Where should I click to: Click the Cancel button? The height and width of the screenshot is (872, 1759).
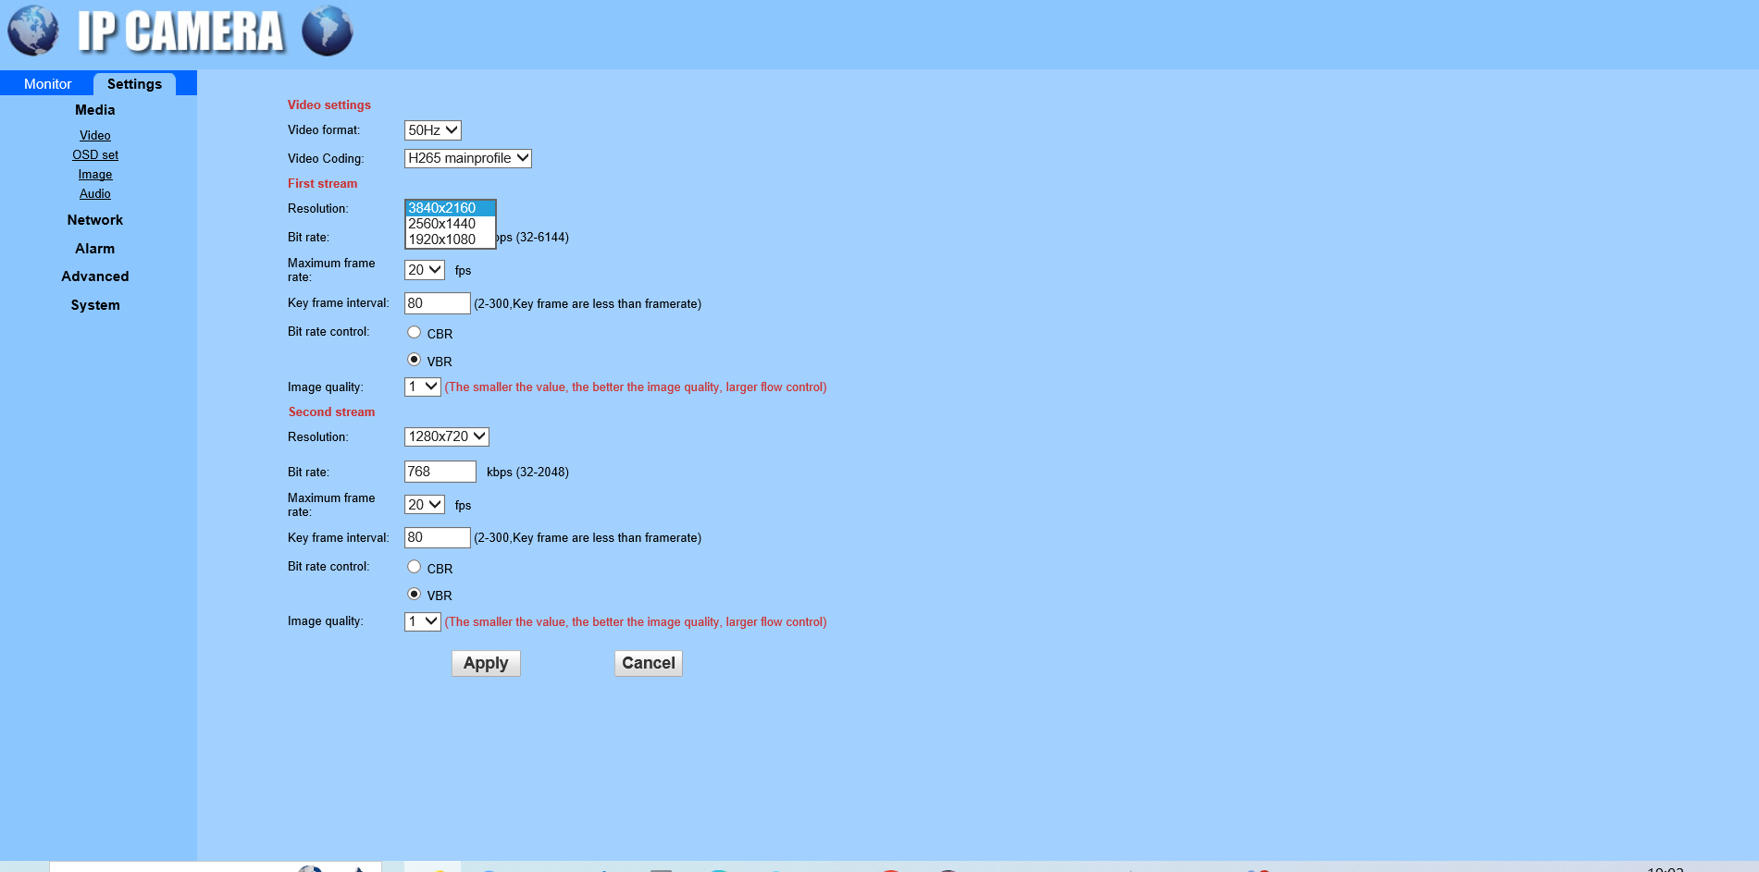point(648,663)
